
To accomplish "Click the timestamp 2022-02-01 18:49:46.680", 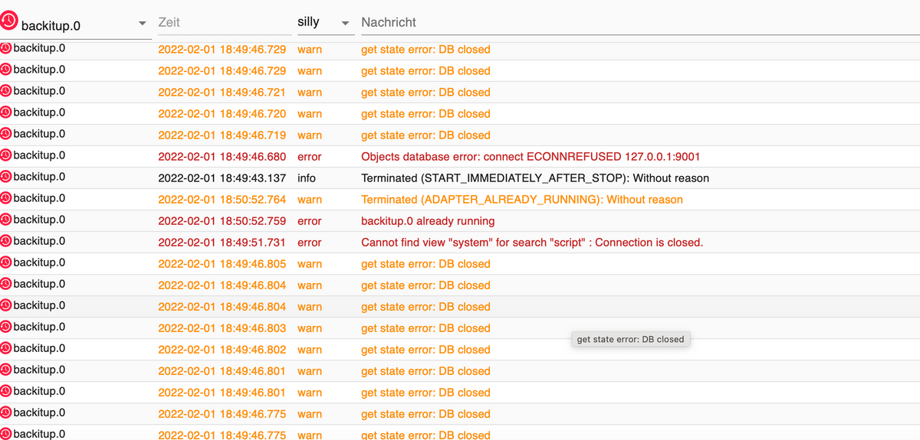I will (x=222, y=157).
